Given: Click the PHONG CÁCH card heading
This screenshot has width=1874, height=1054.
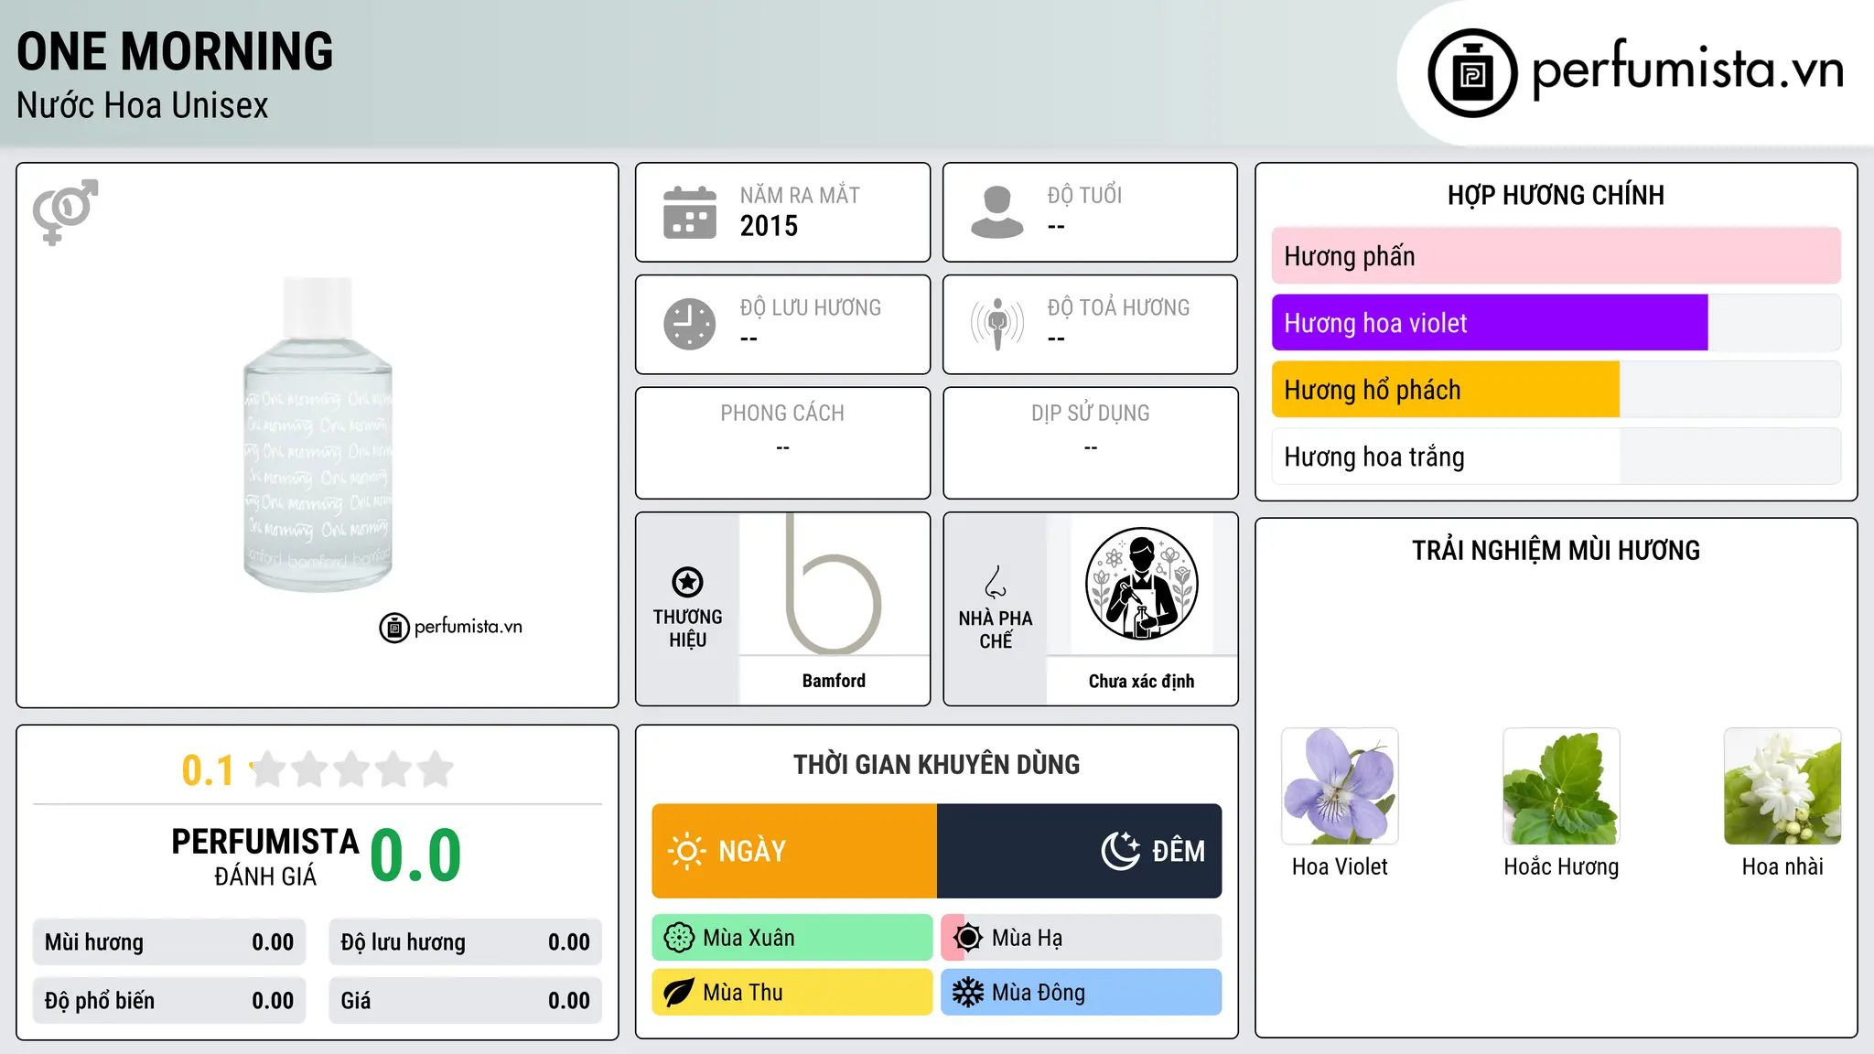Looking at the screenshot, I should coord(782,414).
